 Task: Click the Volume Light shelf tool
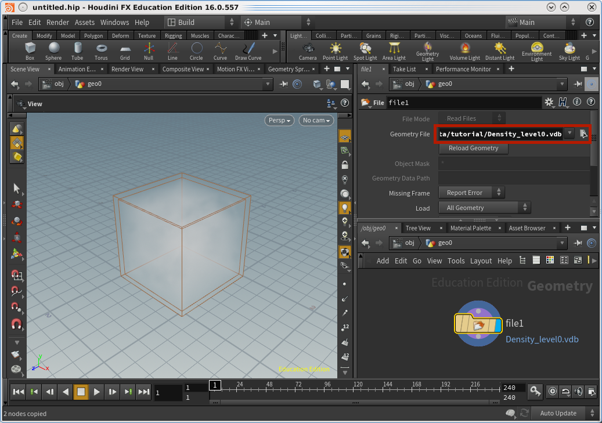(x=464, y=51)
